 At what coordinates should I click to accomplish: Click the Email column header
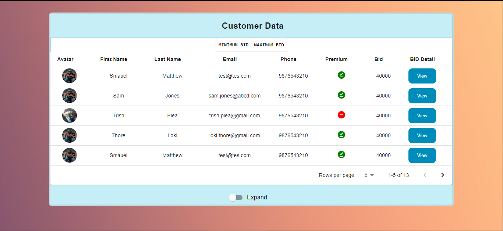[230, 59]
